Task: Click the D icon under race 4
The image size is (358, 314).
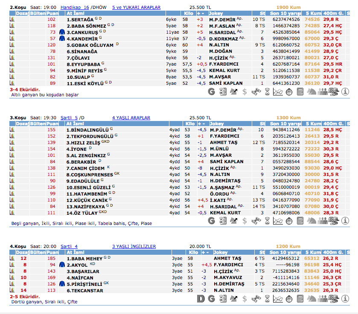Action: pyautogui.click(x=201, y=299)
